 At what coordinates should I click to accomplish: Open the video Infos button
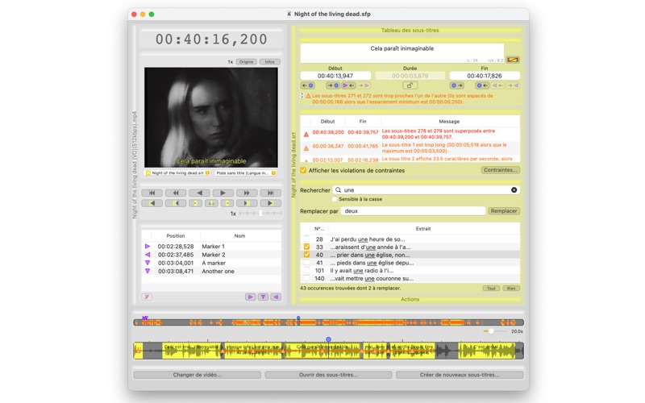[x=270, y=62]
